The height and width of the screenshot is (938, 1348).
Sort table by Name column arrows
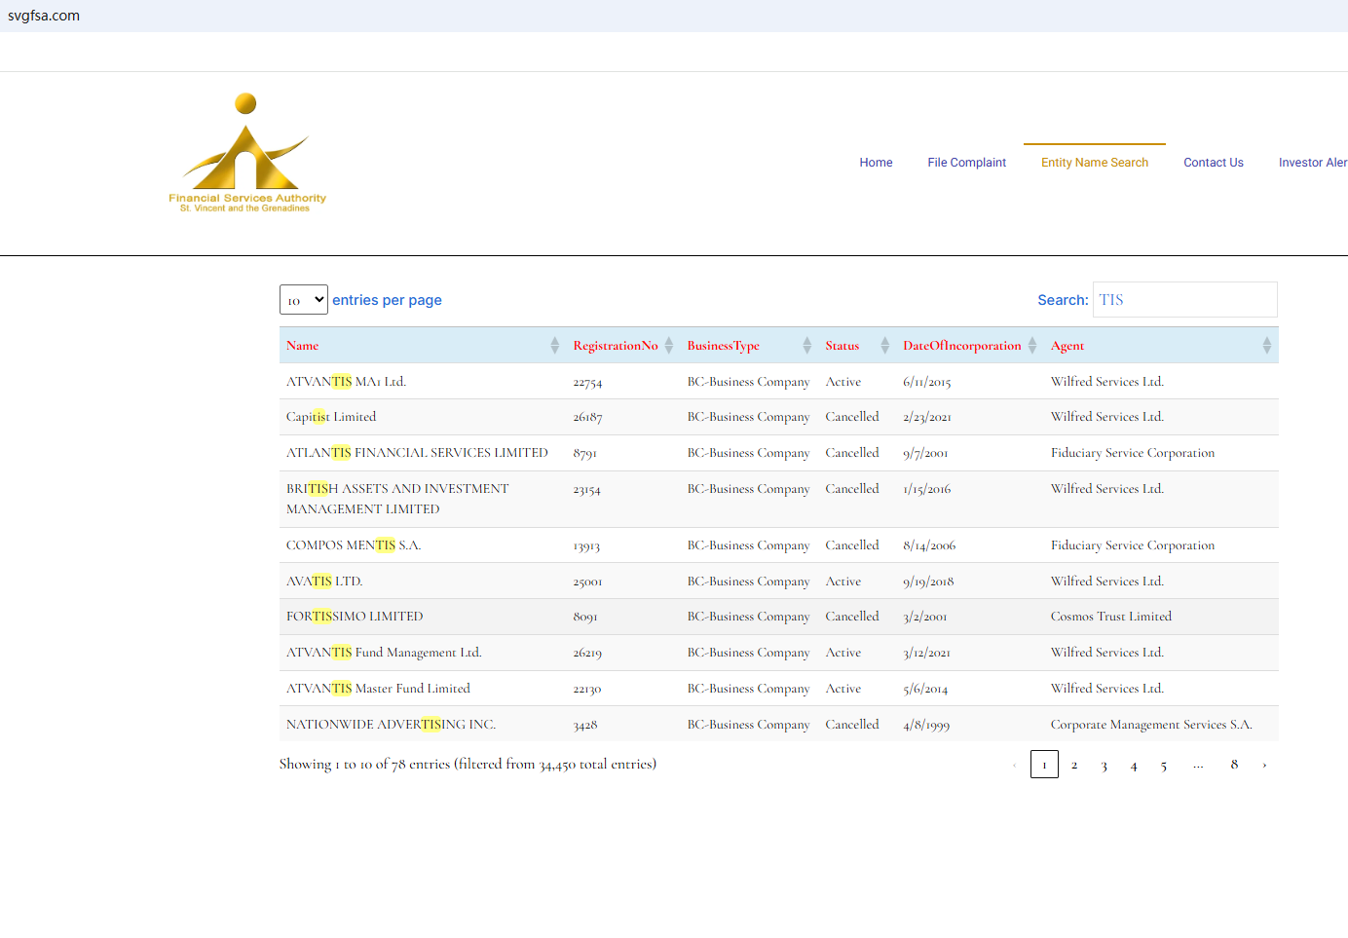pyautogui.click(x=554, y=346)
